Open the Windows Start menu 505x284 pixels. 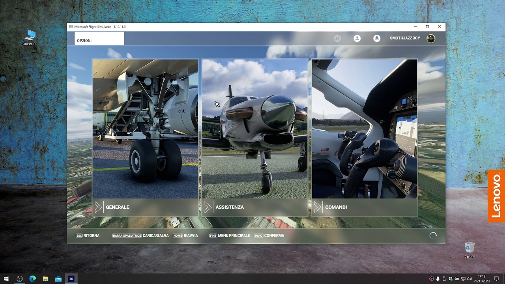point(6,279)
